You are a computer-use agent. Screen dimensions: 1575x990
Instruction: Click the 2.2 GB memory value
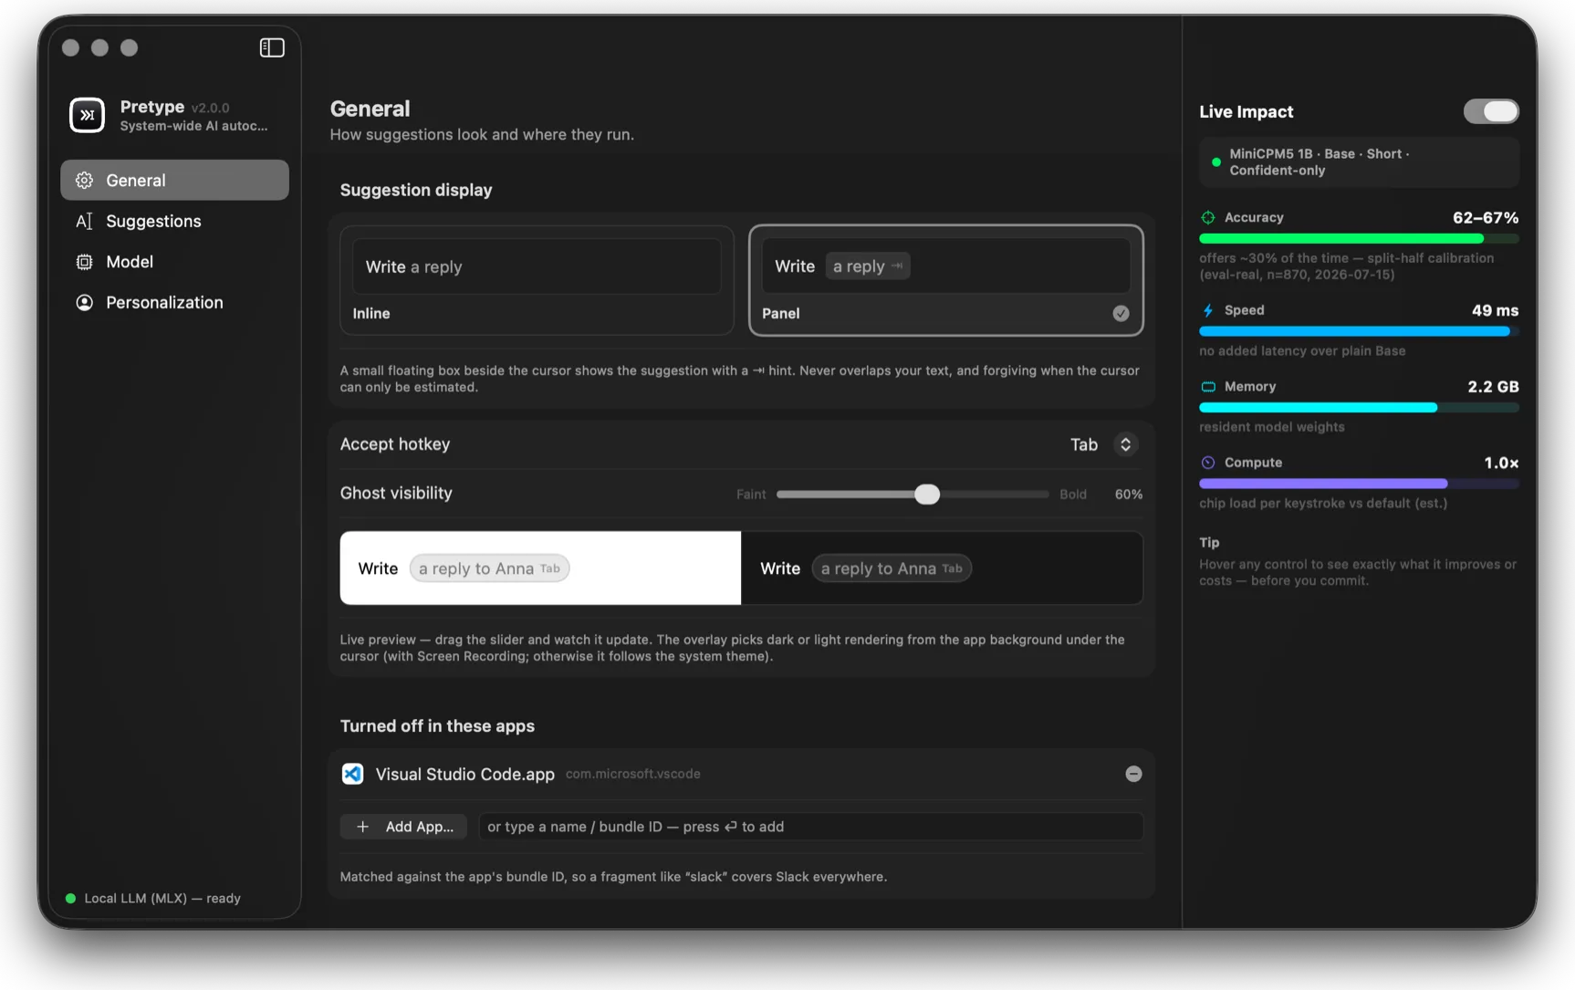pos(1493,387)
